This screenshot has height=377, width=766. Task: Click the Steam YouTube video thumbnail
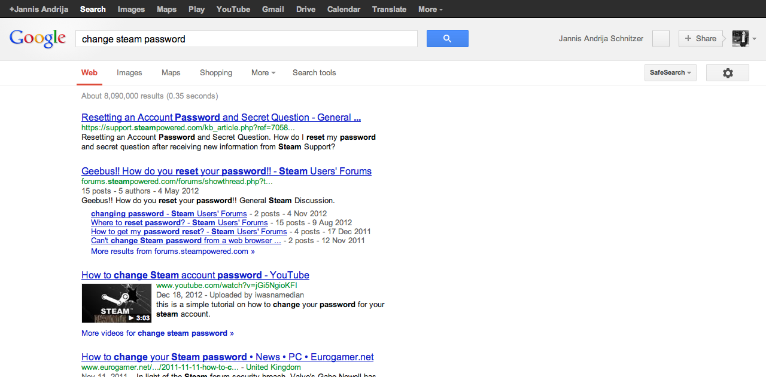pos(117,304)
